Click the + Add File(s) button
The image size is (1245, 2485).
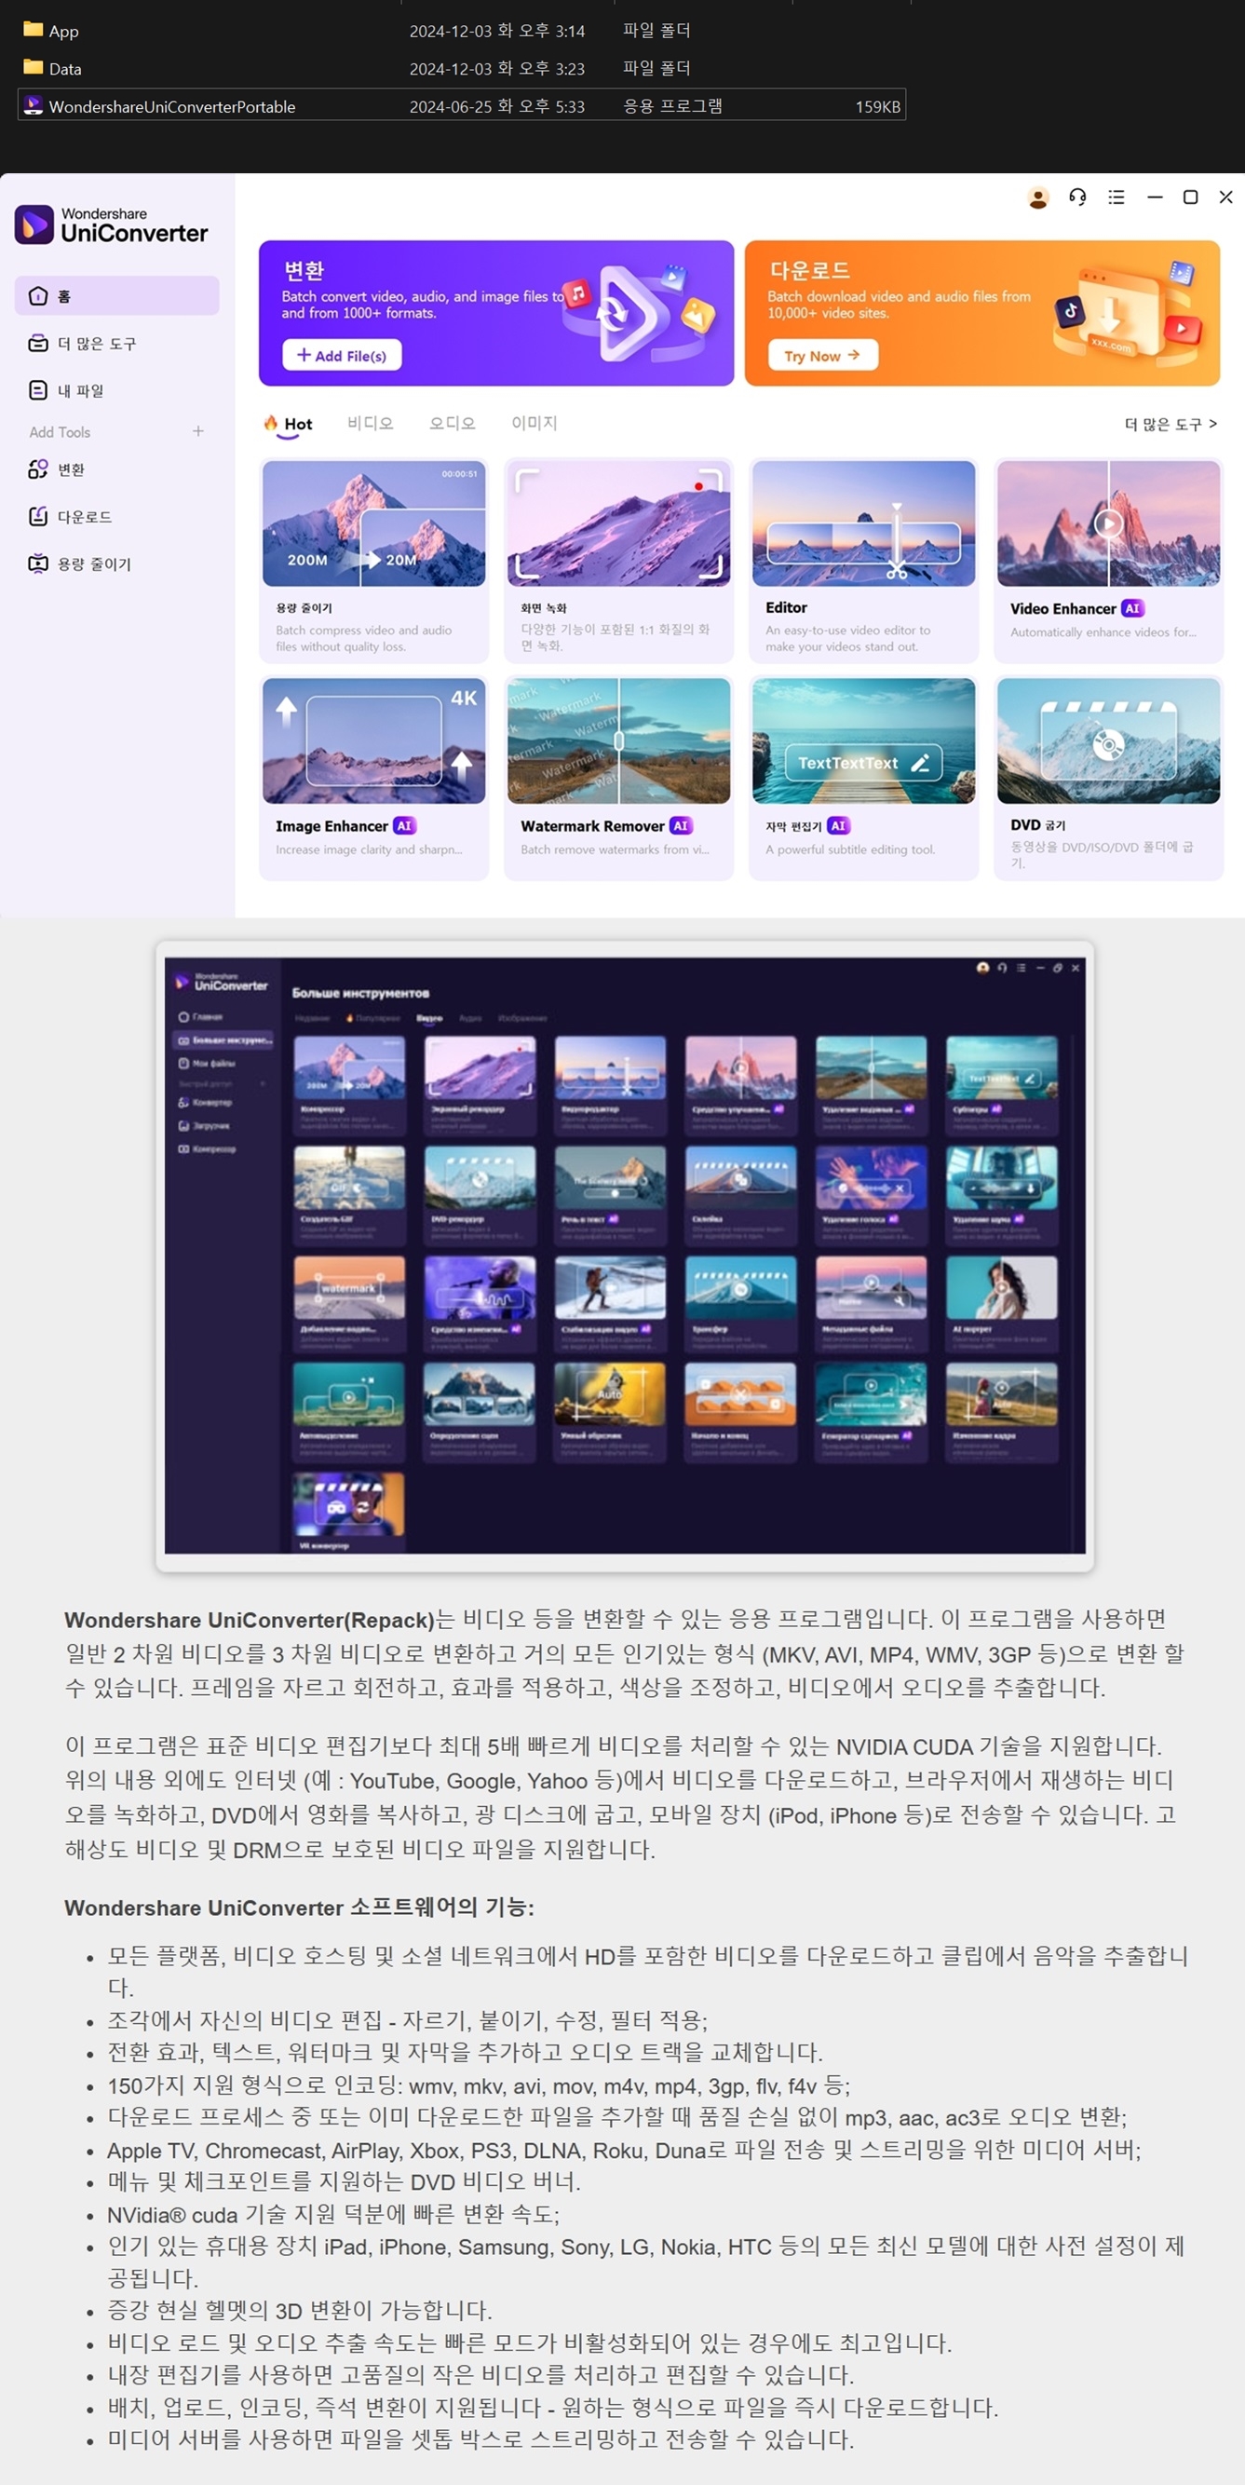(x=342, y=355)
